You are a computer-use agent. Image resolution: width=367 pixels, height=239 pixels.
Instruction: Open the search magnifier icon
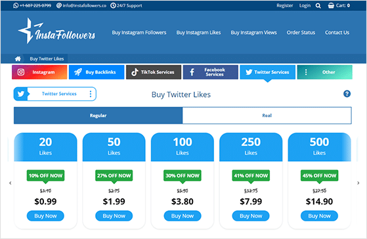(x=318, y=6)
